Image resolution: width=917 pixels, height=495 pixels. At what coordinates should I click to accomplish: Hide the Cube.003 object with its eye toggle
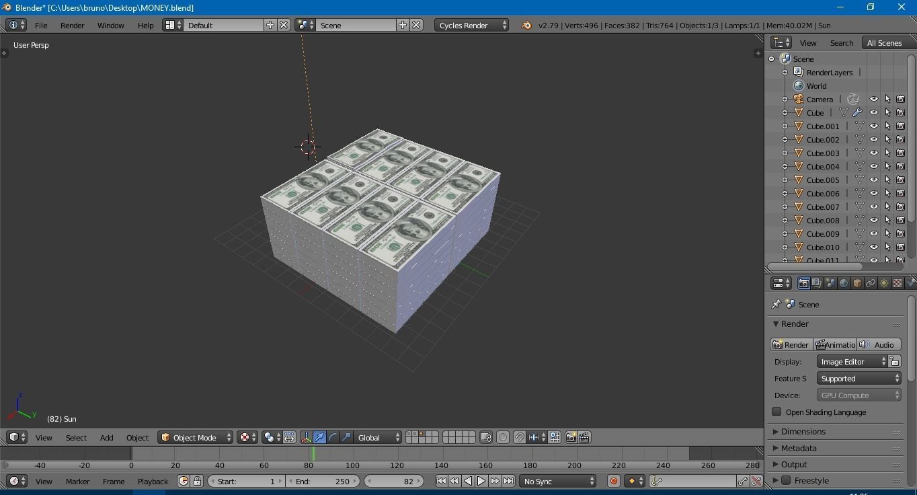pos(874,153)
